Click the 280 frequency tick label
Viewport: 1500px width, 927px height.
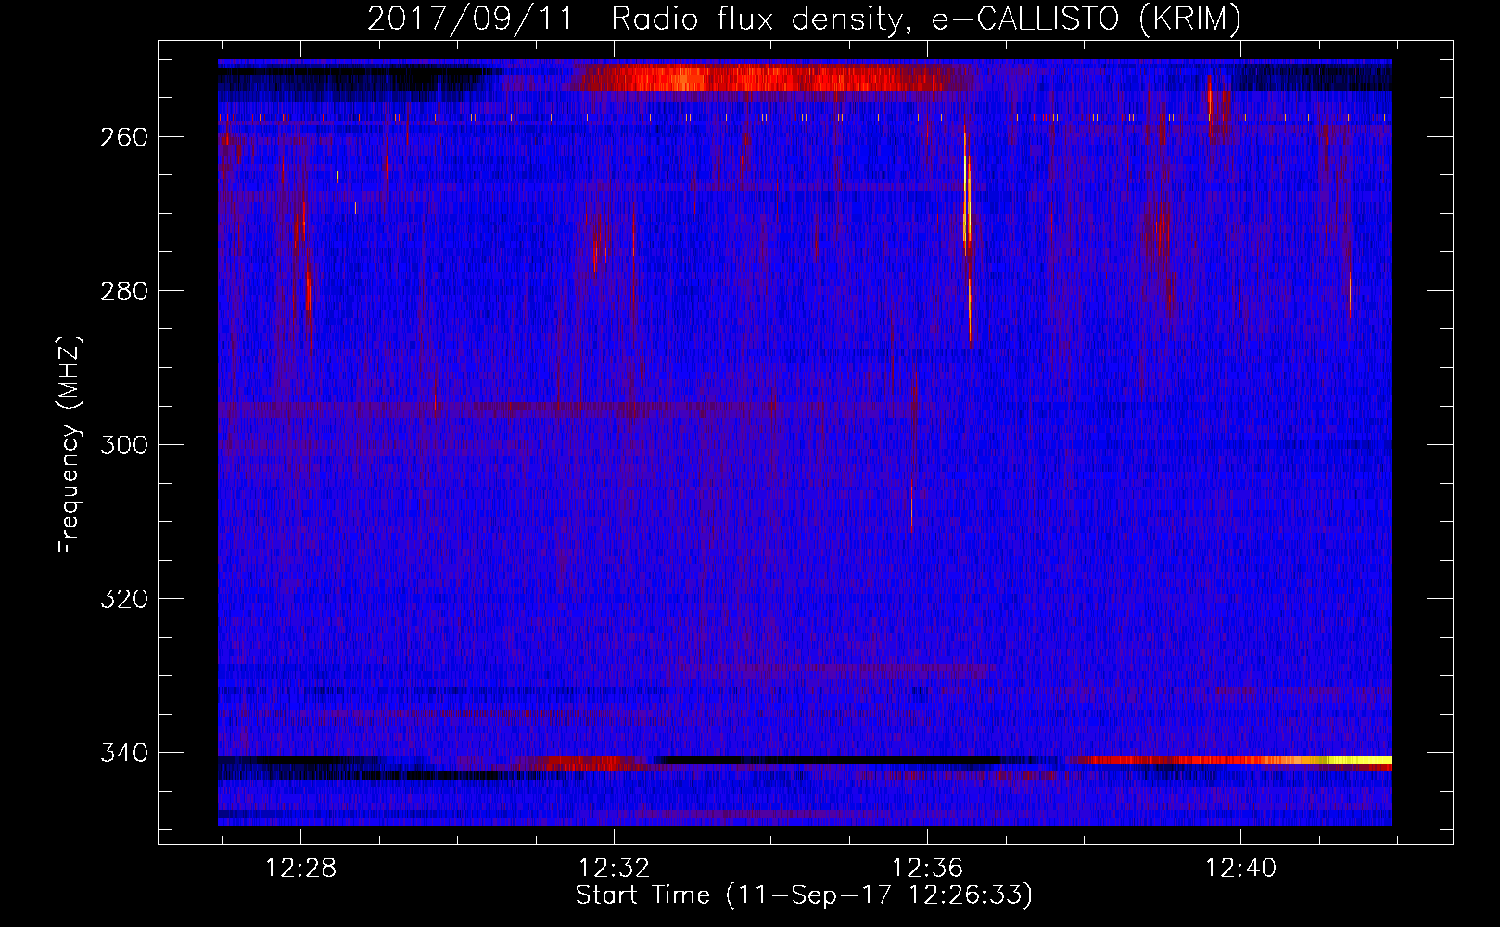124,291
